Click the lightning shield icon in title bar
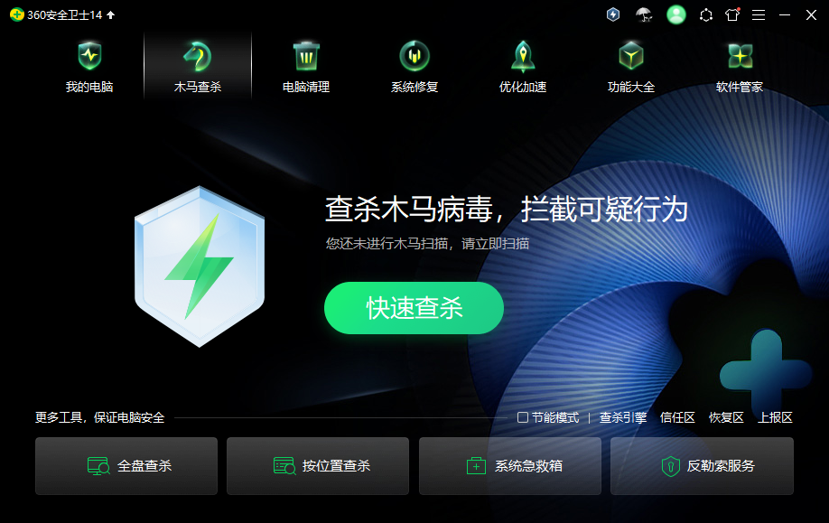The height and width of the screenshot is (523, 829). [x=613, y=14]
